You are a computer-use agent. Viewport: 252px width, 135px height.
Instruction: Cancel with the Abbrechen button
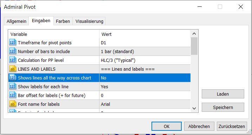click(199, 126)
